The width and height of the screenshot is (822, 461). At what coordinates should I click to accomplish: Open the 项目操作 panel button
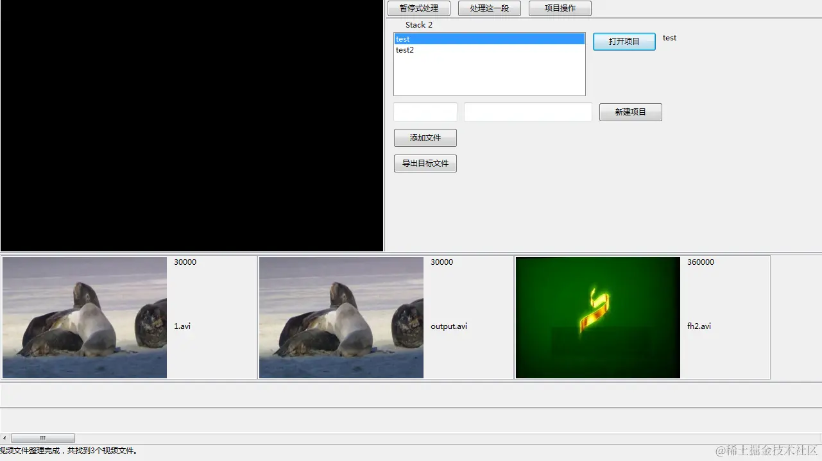(x=560, y=8)
